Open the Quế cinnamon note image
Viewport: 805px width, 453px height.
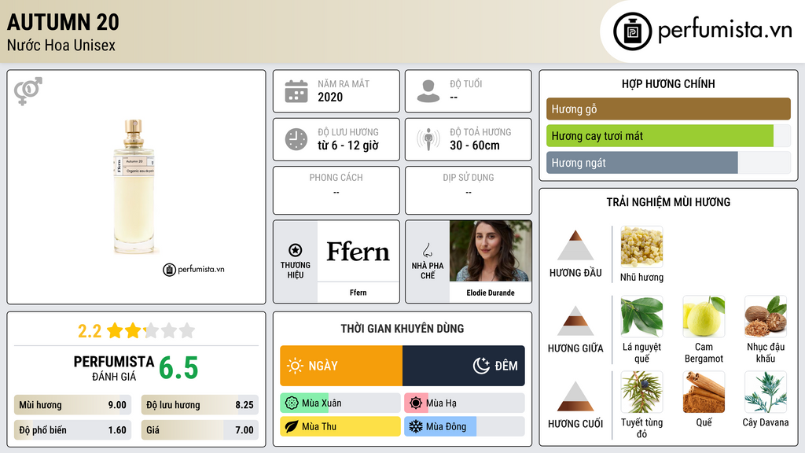tap(704, 392)
